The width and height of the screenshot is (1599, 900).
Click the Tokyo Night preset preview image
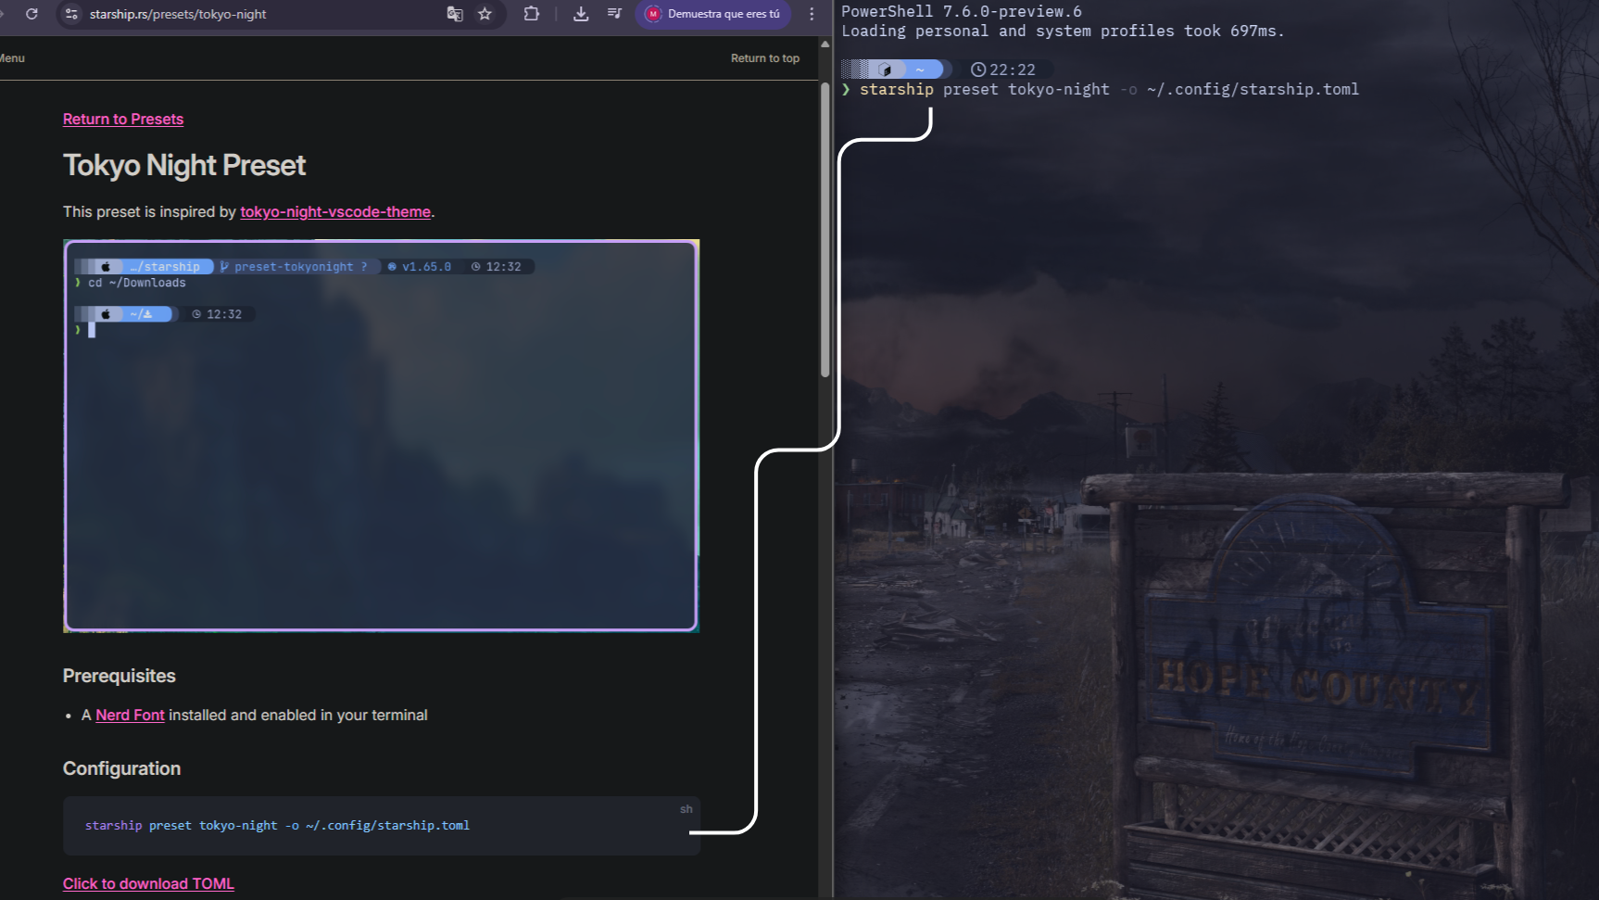[x=381, y=436]
